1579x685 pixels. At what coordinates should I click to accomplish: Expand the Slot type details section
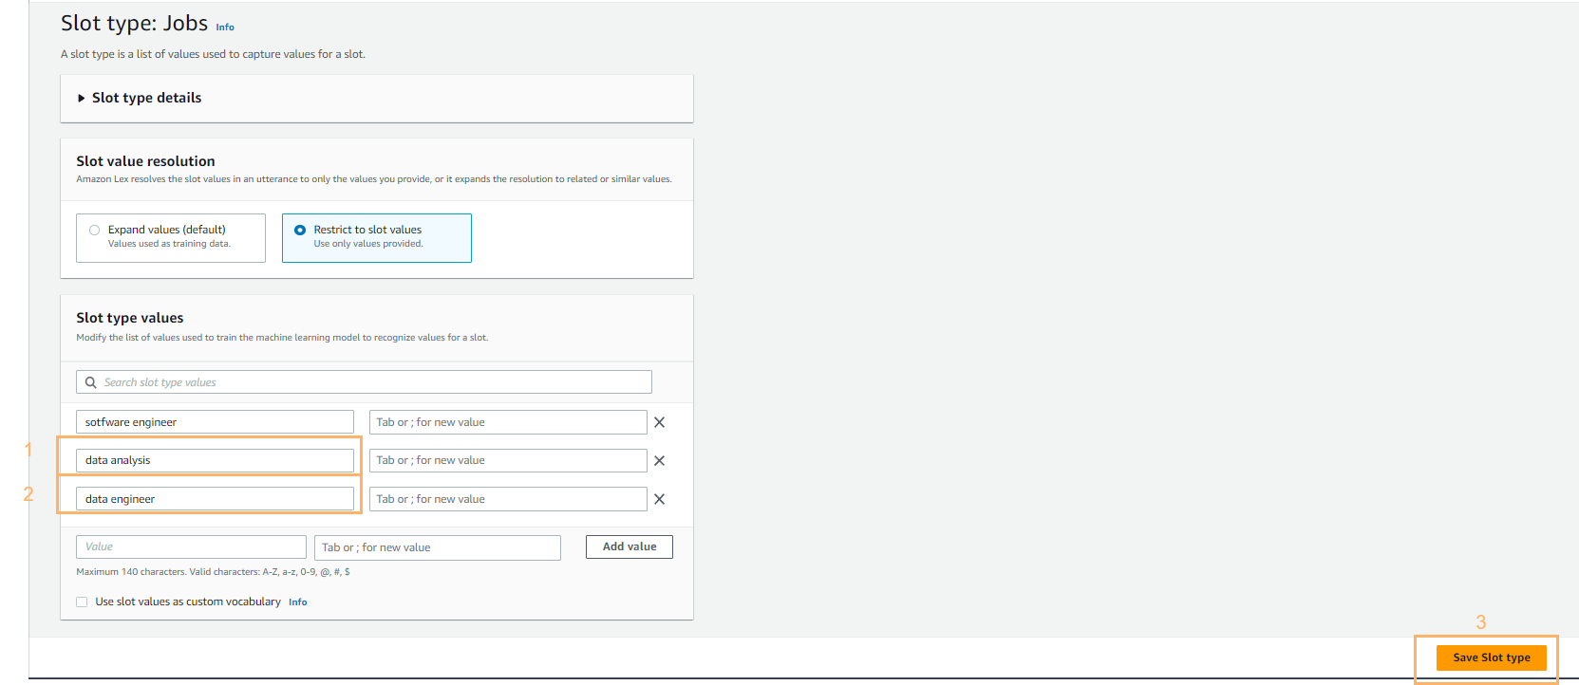[x=140, y=98]
